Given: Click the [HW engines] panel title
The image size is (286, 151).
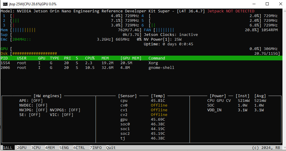Looking at the screenshot, I should (x=48, y=96).
